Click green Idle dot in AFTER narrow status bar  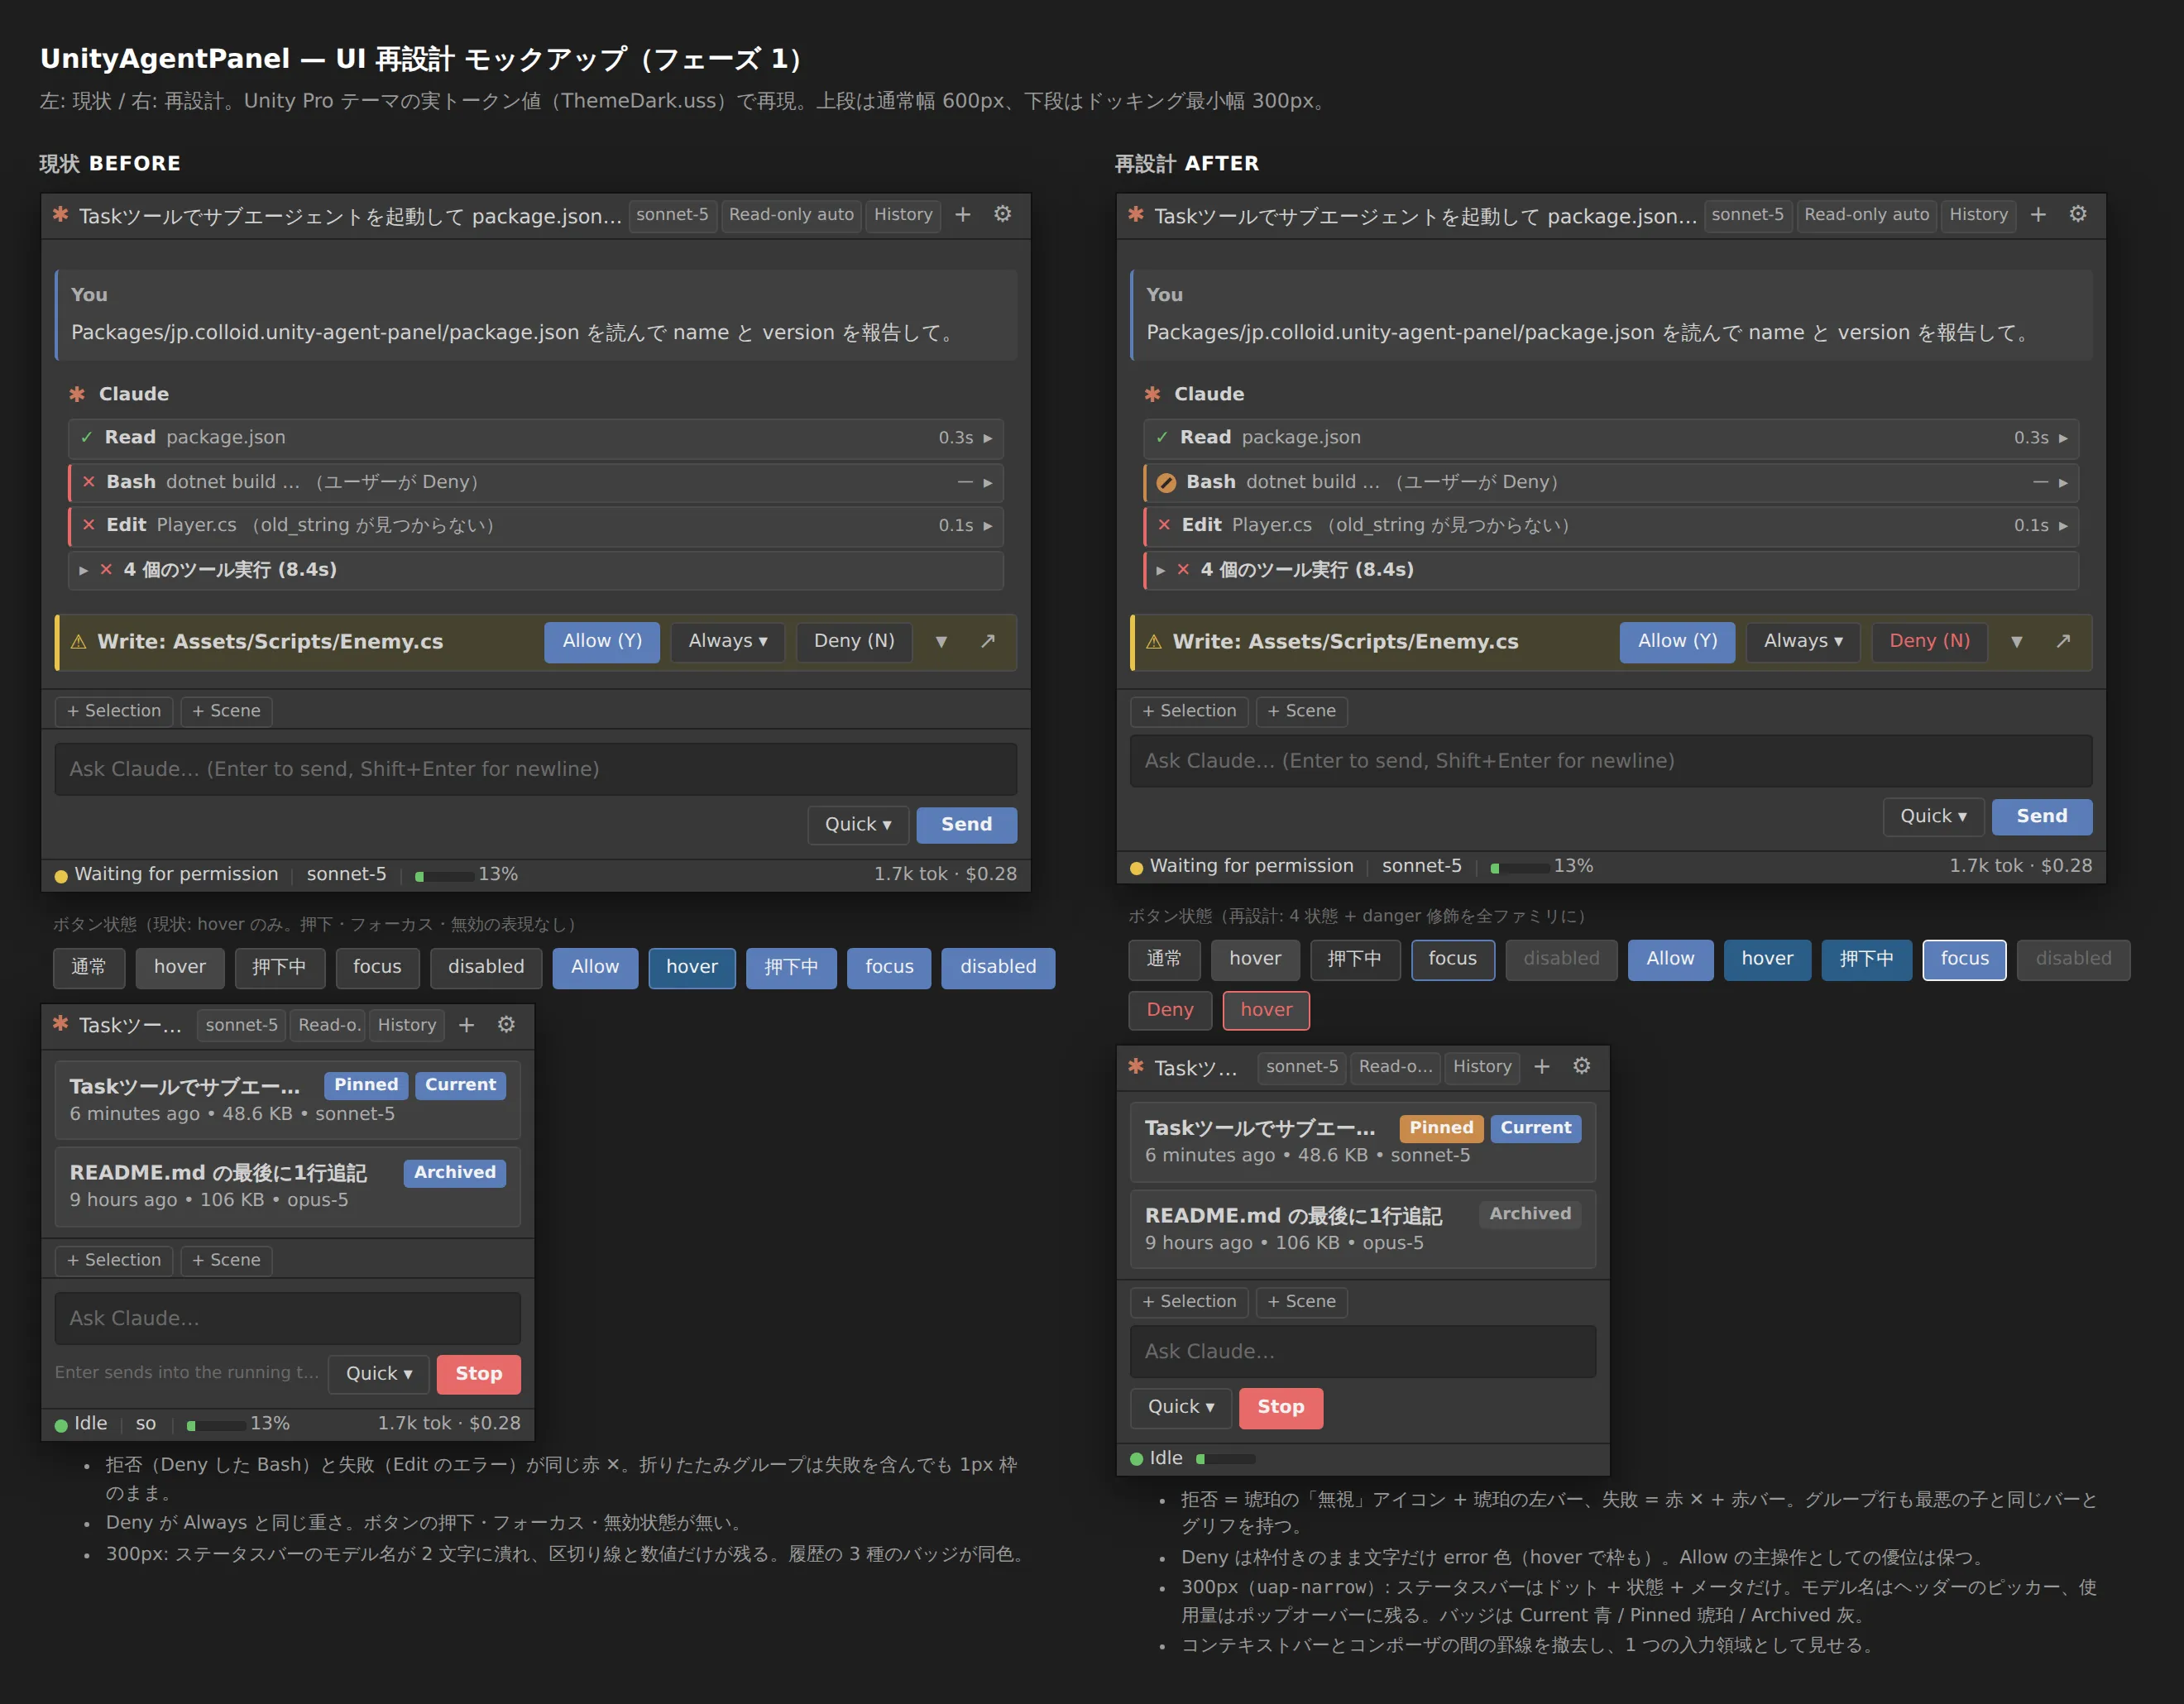(1136, 1459)
